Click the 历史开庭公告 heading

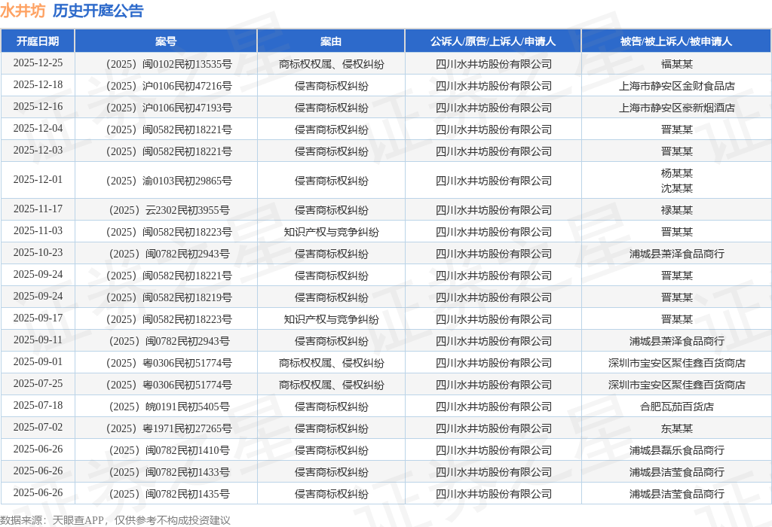tap(98, 11)
